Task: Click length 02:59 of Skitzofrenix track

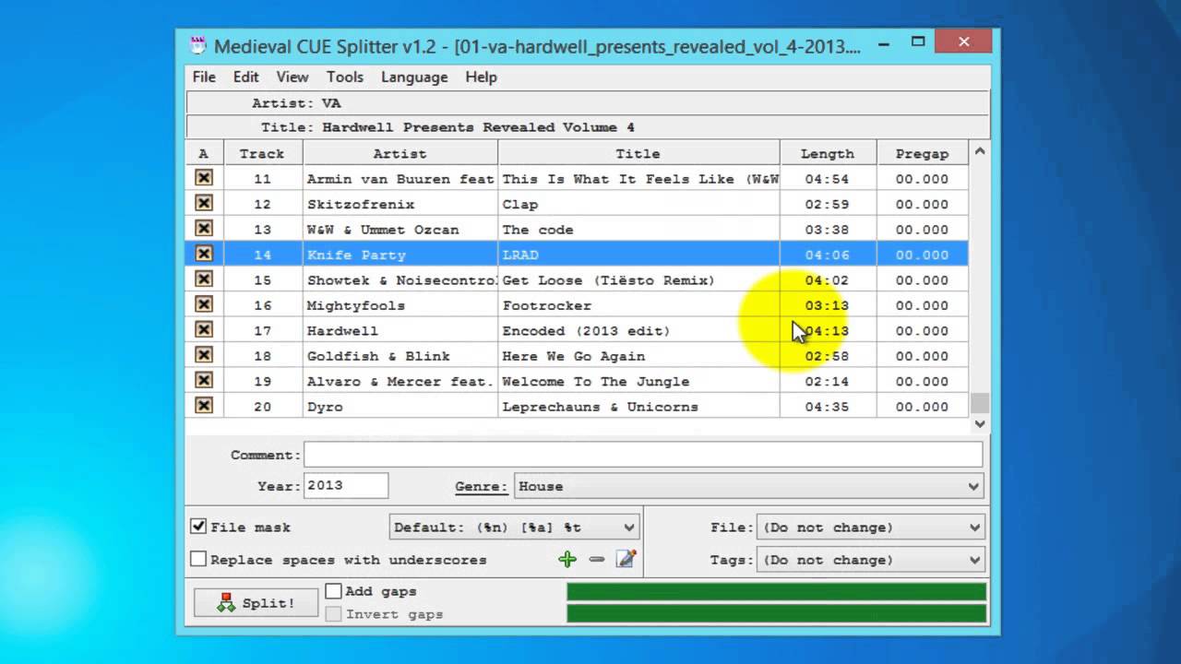Action: [x=827, y=204]
